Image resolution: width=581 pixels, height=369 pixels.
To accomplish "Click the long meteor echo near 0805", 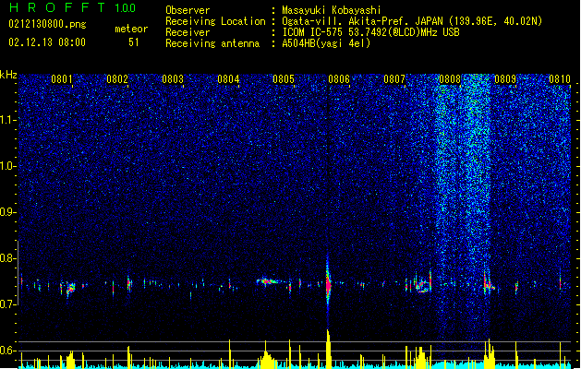I will (x=269, y=281).
